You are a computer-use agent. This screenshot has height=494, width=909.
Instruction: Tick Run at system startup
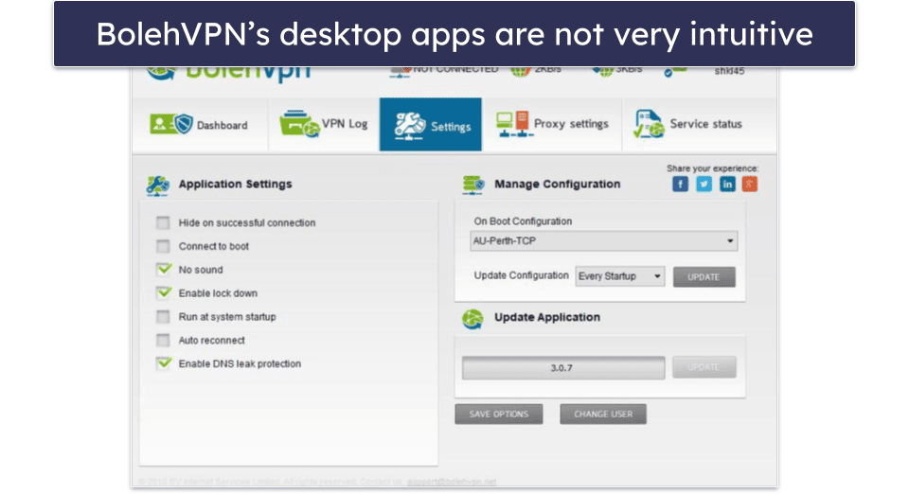[163, 317]
